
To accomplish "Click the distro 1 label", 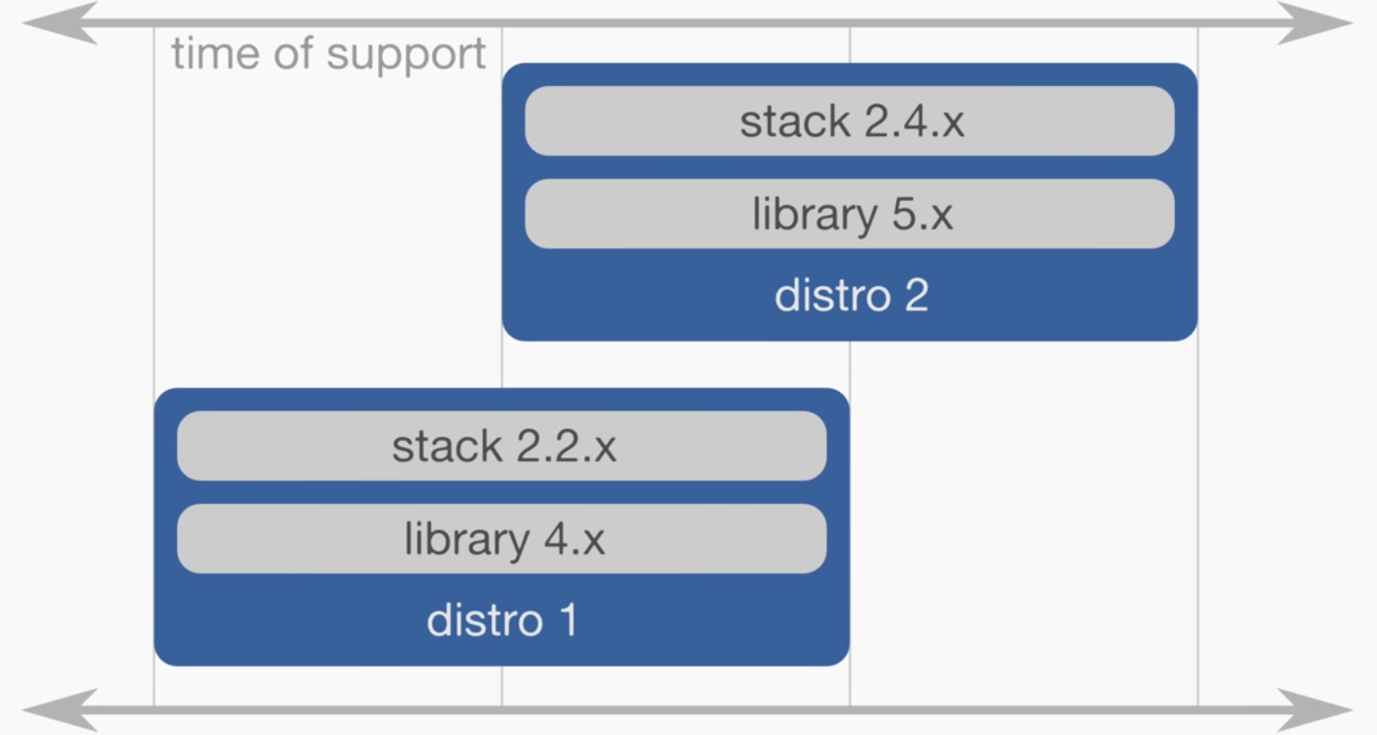I will [x=502, y=620].
